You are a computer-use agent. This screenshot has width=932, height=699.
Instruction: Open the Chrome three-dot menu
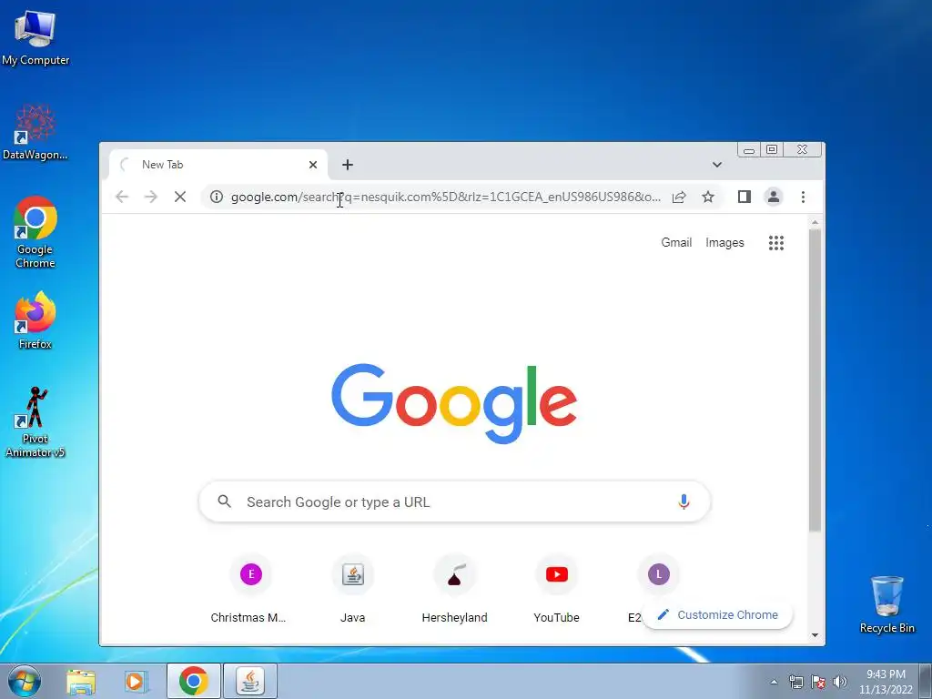(x=803, y=197)
